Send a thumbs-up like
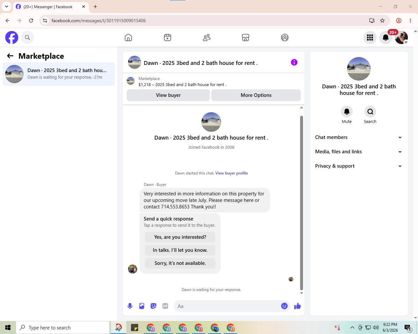 297,306
